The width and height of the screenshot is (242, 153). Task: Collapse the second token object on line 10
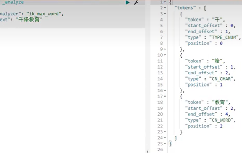[165, 55]
